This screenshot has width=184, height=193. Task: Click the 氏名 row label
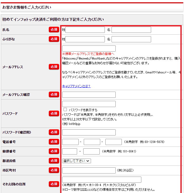coord(6,30)
